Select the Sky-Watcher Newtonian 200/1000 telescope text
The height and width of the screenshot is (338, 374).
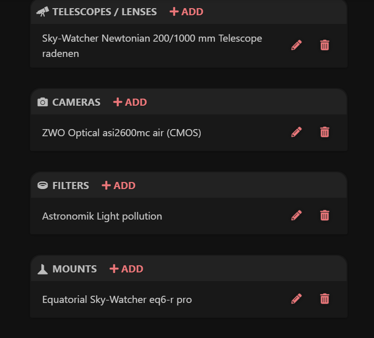point(152,39)
